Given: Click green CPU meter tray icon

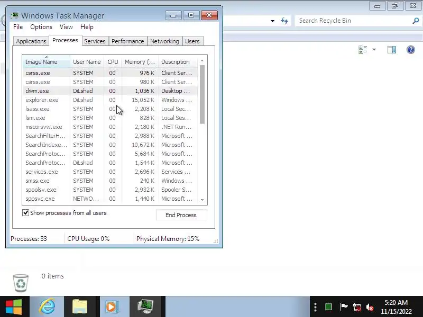Looking at the screenshot, I should 328,307.
